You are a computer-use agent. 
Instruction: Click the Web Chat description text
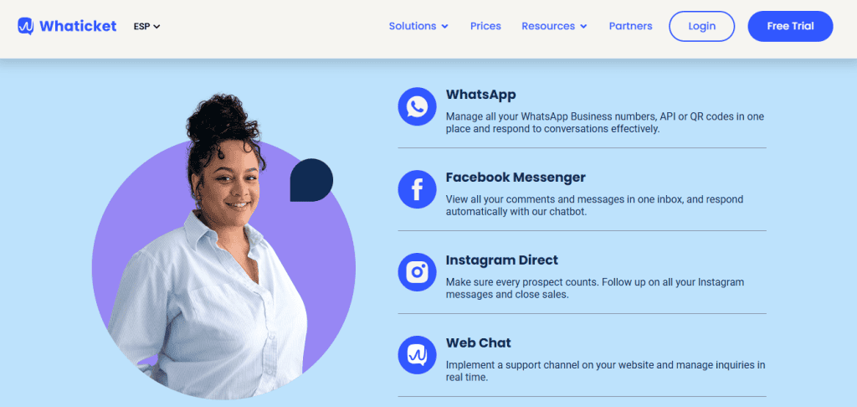click(606, 371)
